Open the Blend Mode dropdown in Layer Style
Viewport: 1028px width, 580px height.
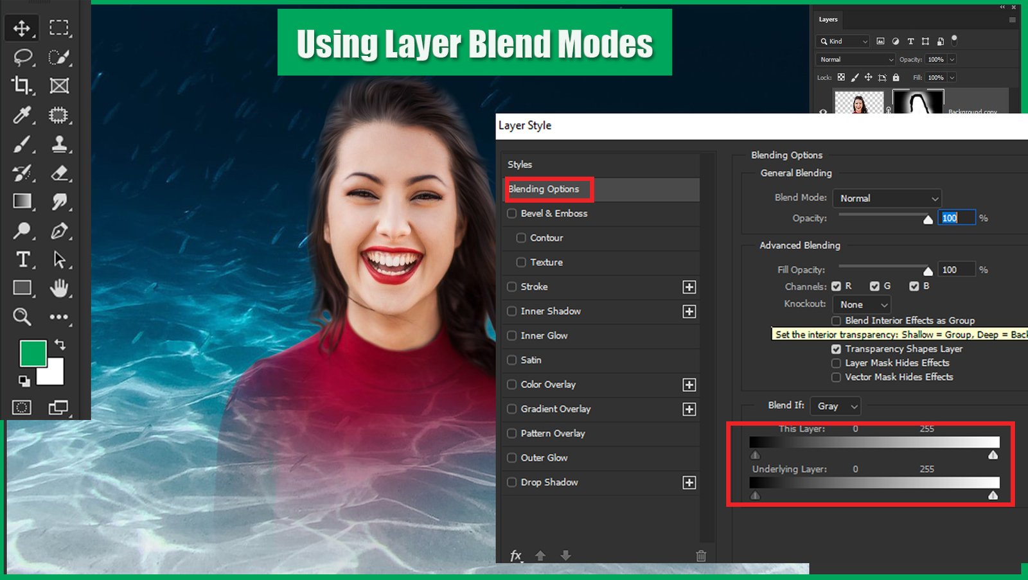[x=887, y=198]
